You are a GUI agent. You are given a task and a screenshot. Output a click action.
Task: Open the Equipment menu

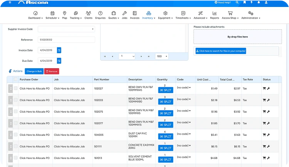[165, 15]
